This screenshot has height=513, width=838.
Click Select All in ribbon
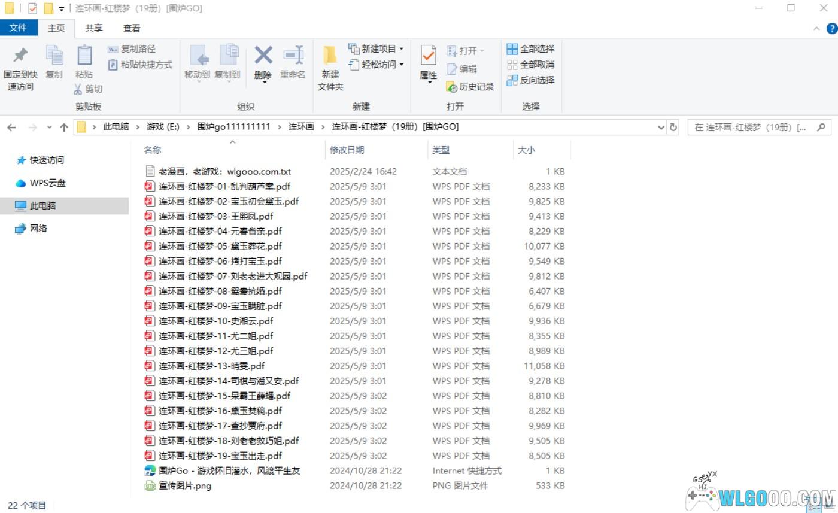[531, 48]
